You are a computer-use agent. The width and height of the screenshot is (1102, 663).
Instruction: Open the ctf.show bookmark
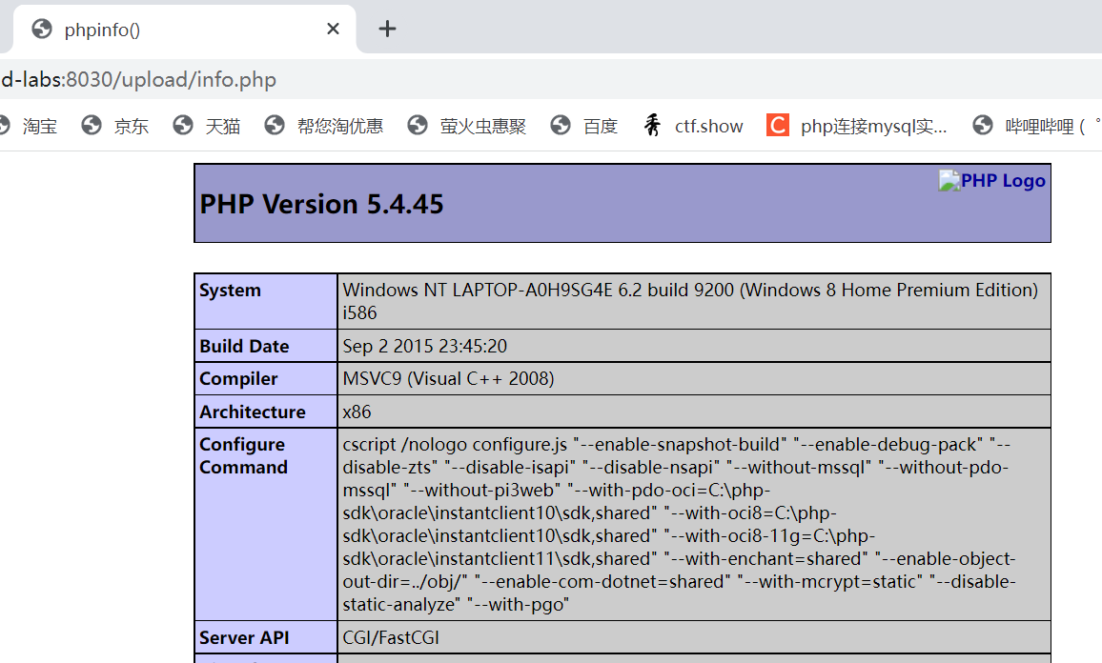(x=693, y=126)
